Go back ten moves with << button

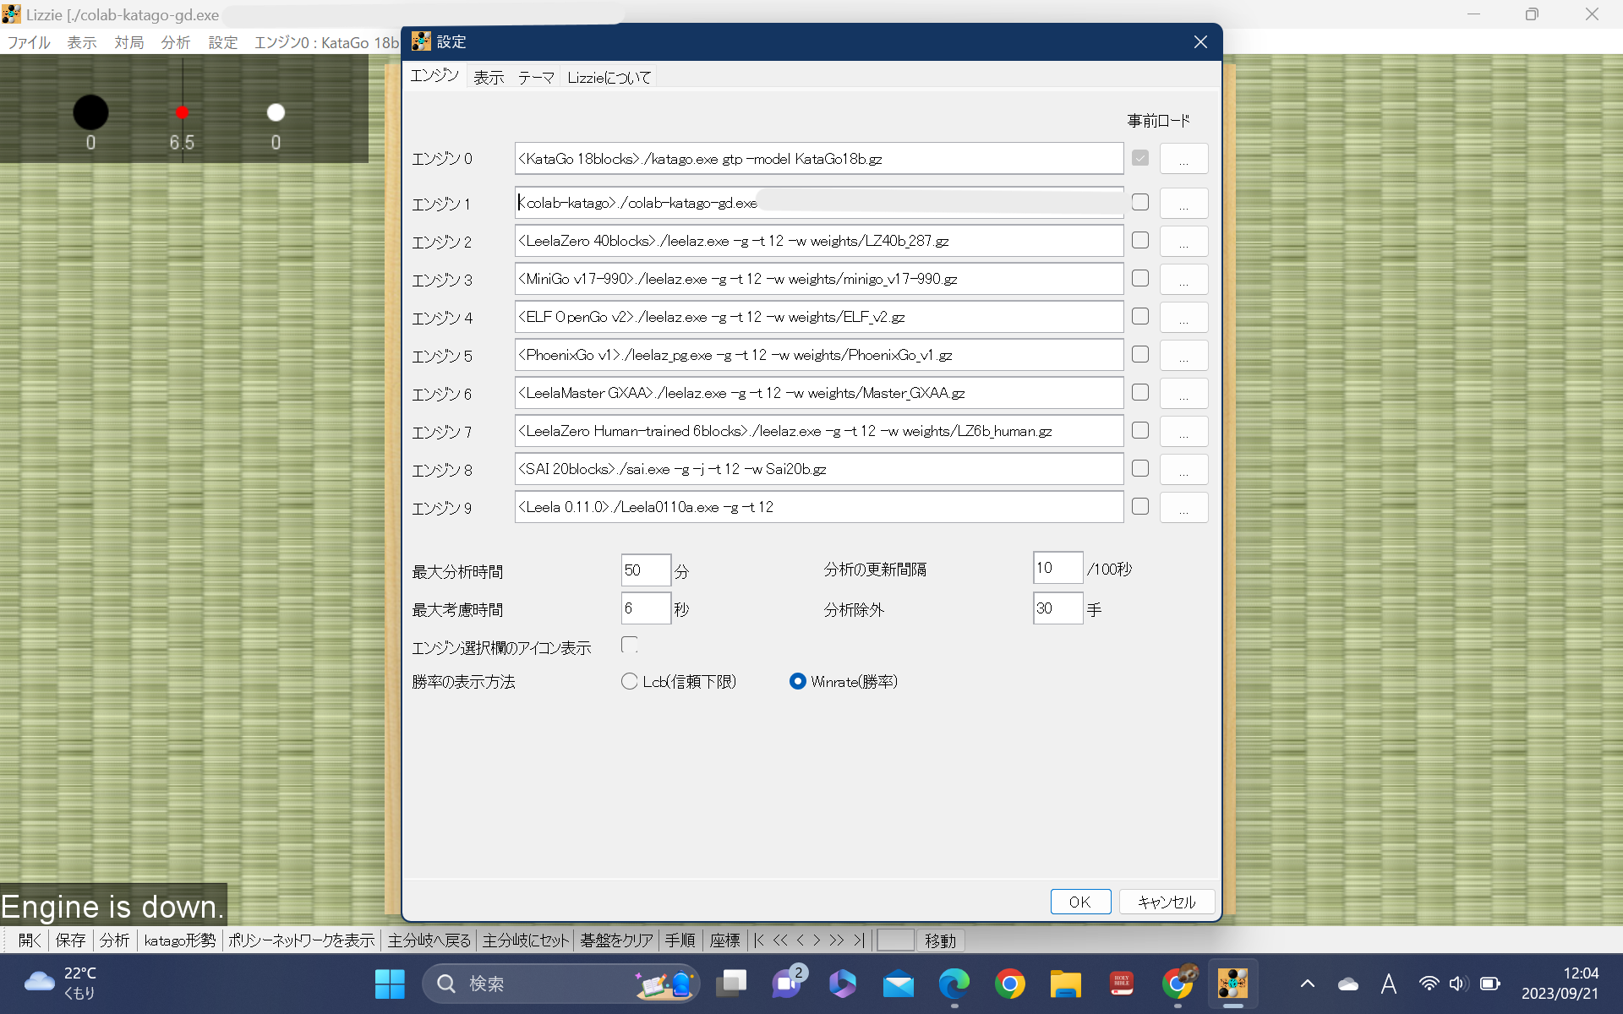(x=780, y=940)
